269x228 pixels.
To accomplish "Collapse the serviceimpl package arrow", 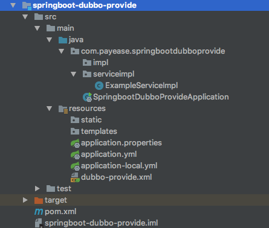I will click(74, 74).
